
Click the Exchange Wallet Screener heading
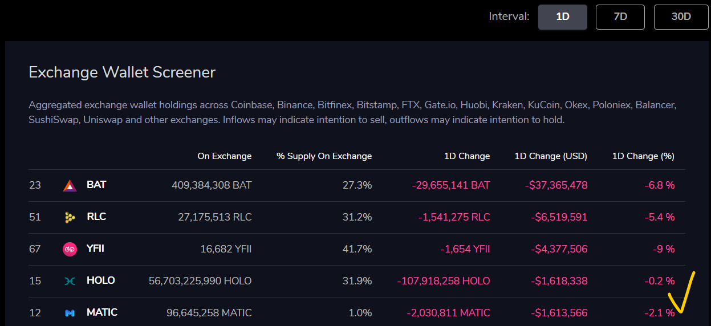coord(122,72)
